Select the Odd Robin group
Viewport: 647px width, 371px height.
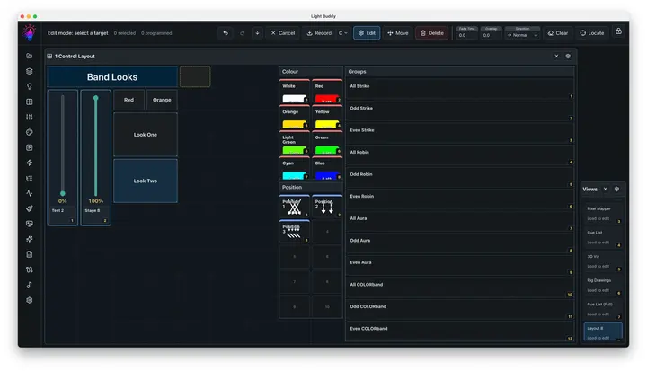pyautogui.click(x=460, y=178)
